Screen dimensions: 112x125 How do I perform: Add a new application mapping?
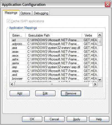click(x=20, y=93)
